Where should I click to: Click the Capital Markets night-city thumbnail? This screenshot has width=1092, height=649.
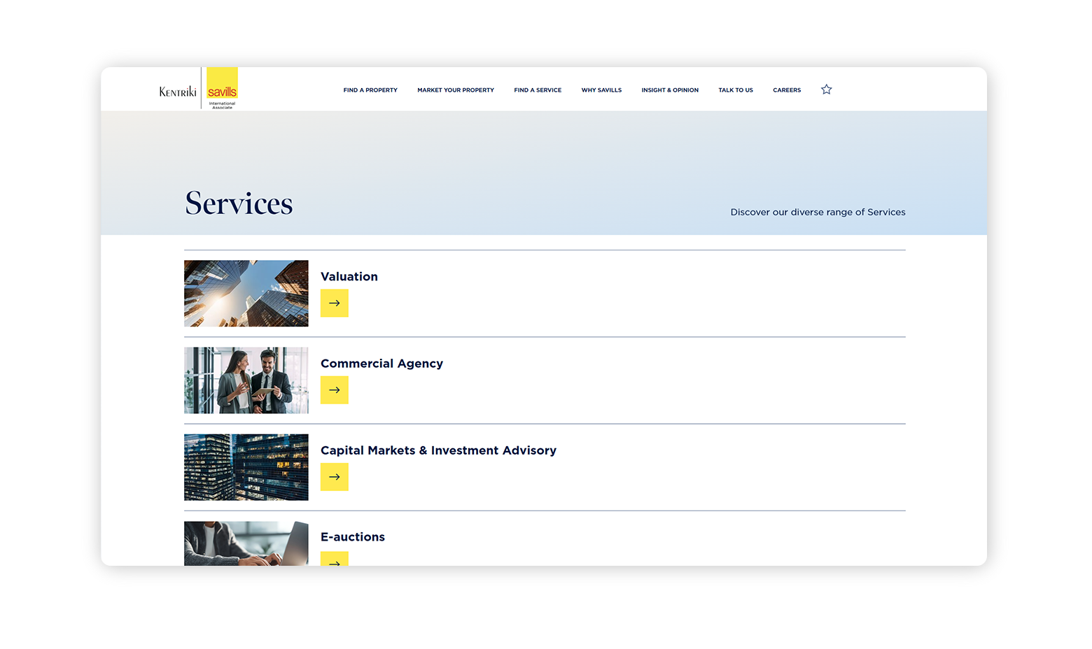246,466
